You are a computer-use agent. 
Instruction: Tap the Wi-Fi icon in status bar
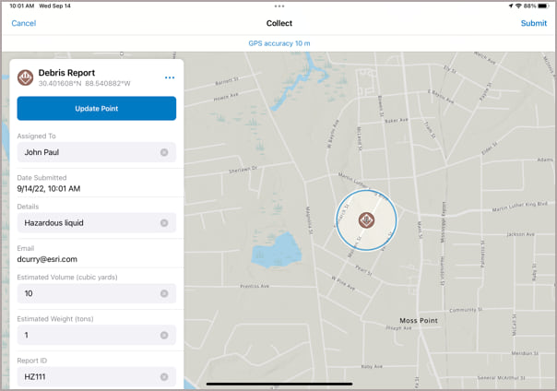pos(518,6)
